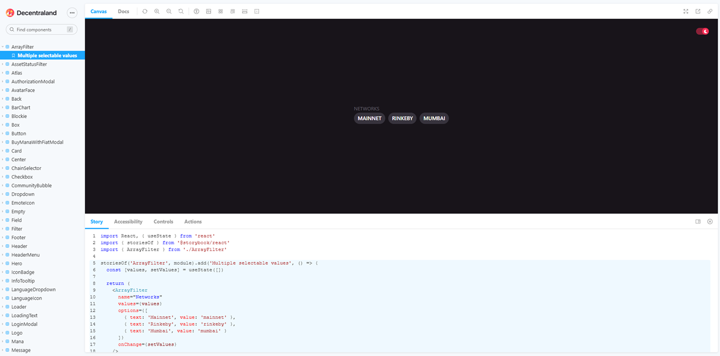Toggle the outline tool icon

[257, 11]
